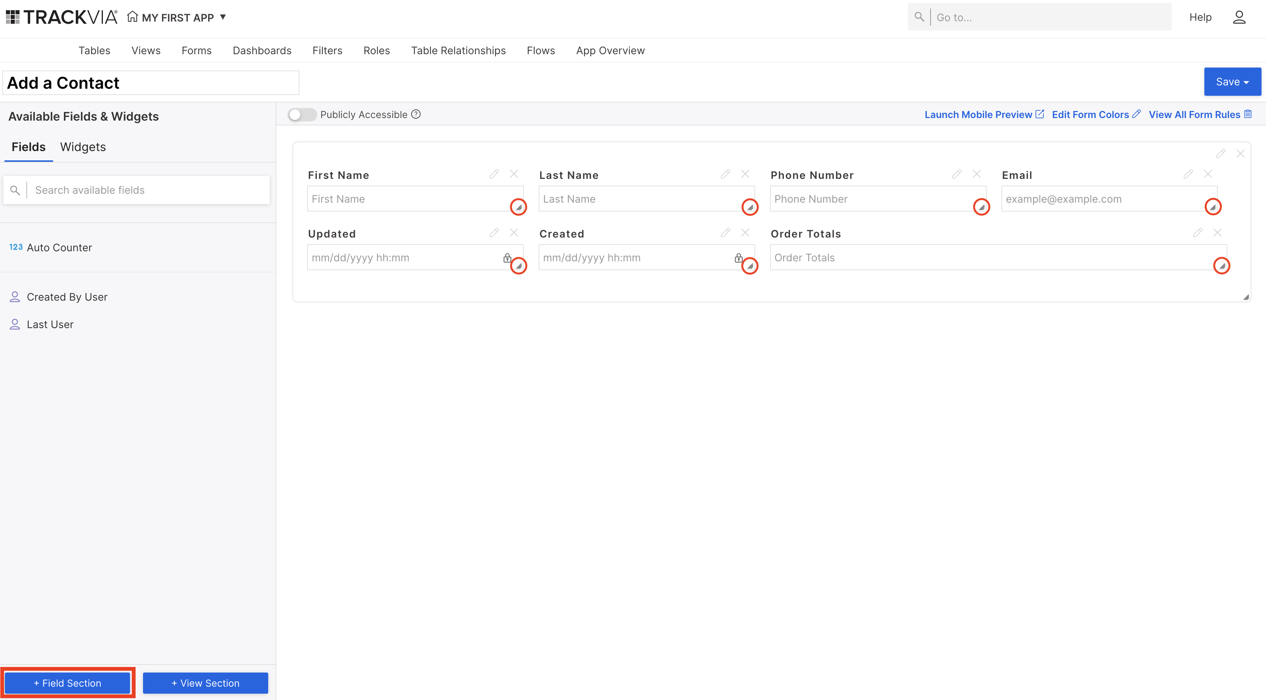Edit the Updated field pencil icon
This screenshot has width=1266, height=700.
tap(494, 232)
